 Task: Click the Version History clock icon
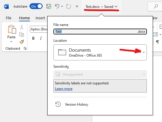click(58, 104)
